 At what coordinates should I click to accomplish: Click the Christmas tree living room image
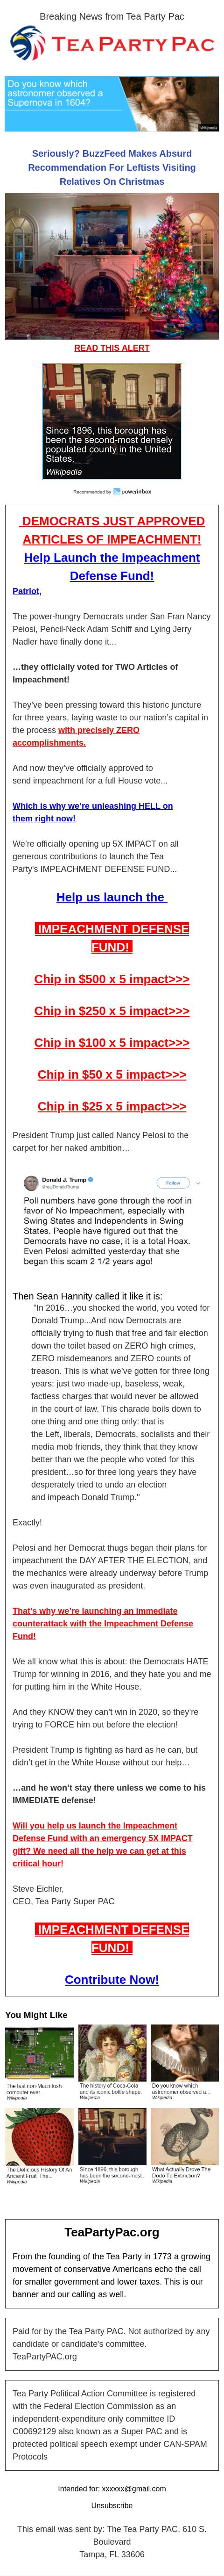tap(112, 265)
